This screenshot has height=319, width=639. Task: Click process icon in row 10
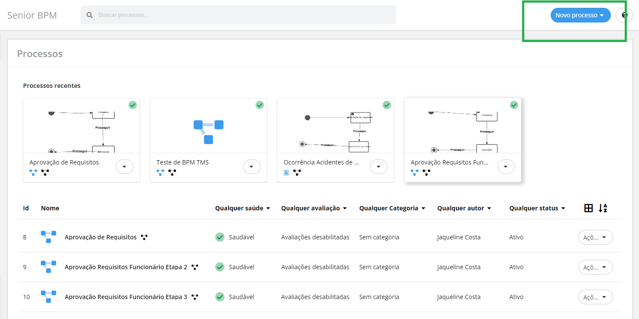coord(48,297)
